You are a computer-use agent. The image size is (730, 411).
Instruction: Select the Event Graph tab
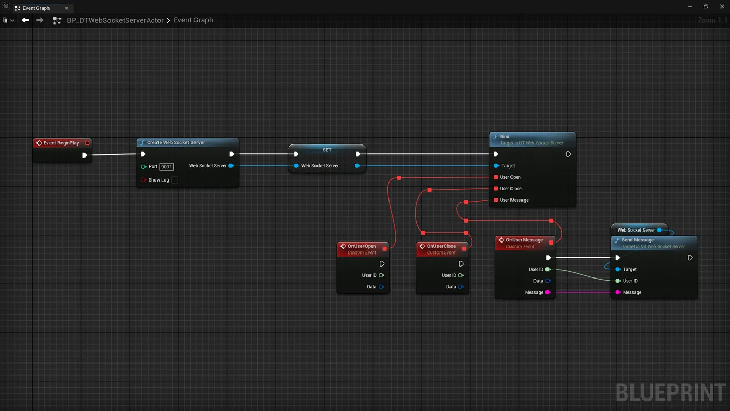coord(36,8)
